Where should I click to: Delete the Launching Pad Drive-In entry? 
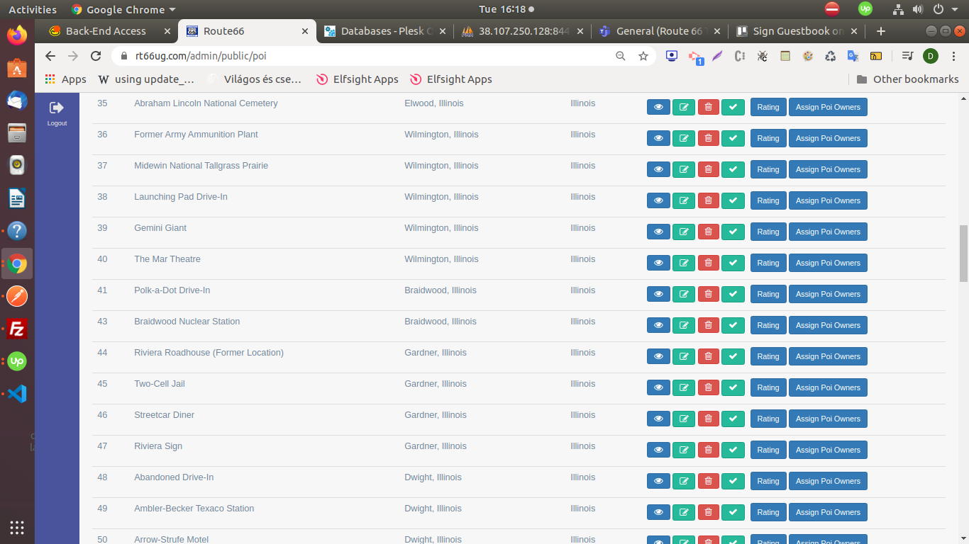[x=708, y=200]
